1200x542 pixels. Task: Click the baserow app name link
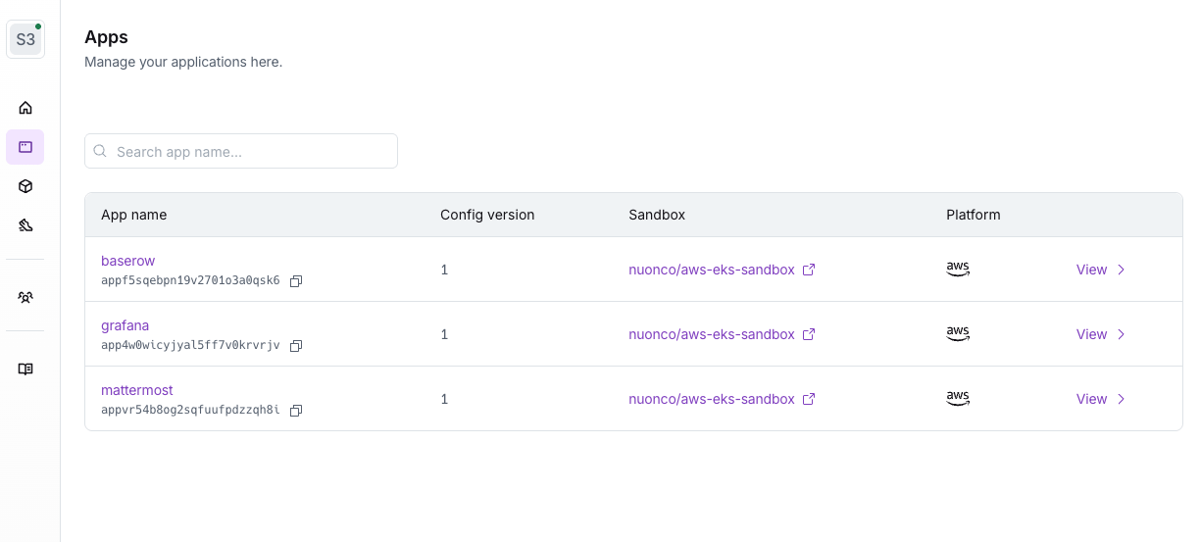click(x=127, y=261)
